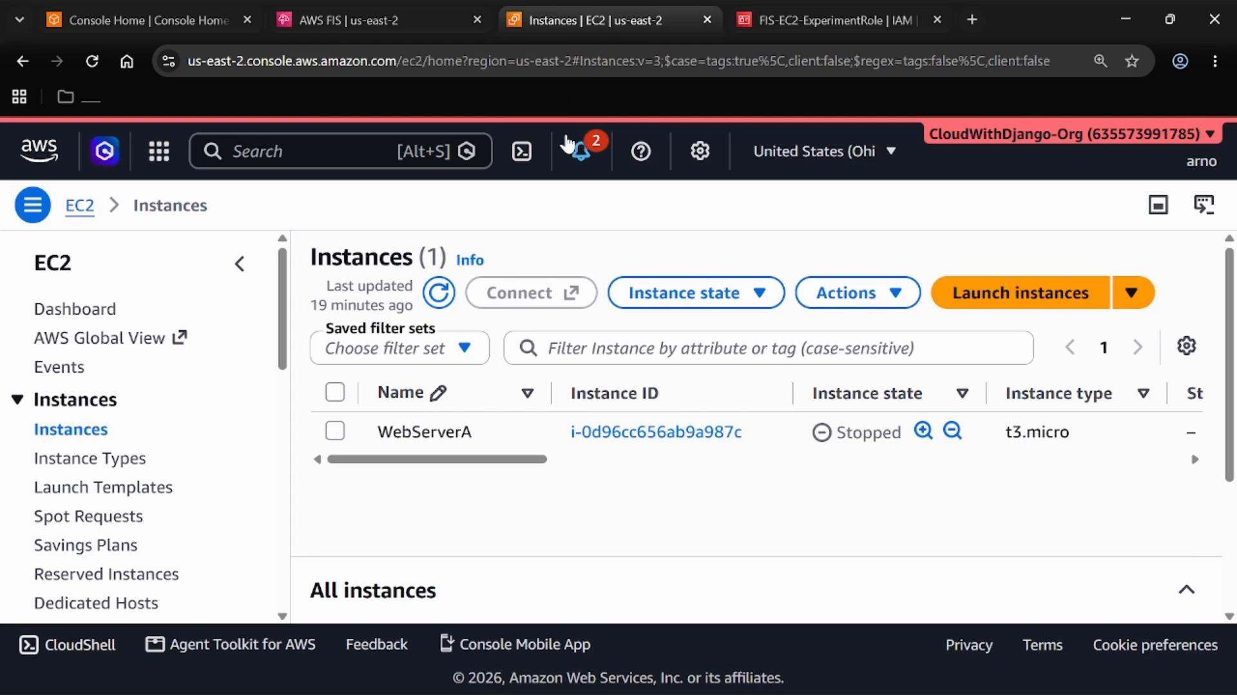Click the zoom-in filter icon next to Stopped
Screen dimensions: 1237x695
click(x=923, y=431)
